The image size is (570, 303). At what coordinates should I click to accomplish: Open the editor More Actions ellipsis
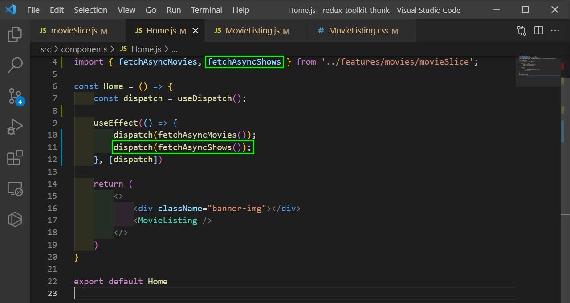pyautogui.click(x=555, y=31)
